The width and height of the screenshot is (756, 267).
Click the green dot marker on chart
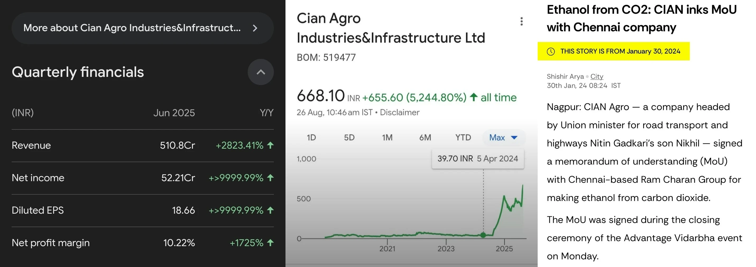(x=483, y=235)
